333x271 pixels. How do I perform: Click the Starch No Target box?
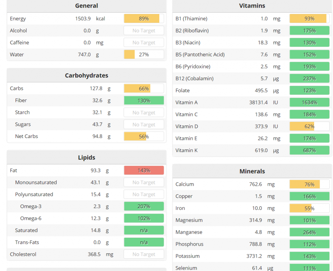(144, 112)
